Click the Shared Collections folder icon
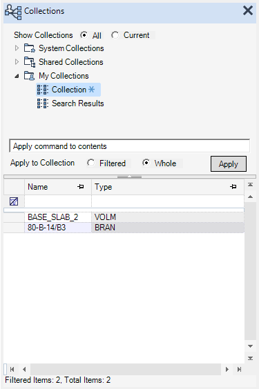The height and width of the screenshot is (389, 259). 30,62
